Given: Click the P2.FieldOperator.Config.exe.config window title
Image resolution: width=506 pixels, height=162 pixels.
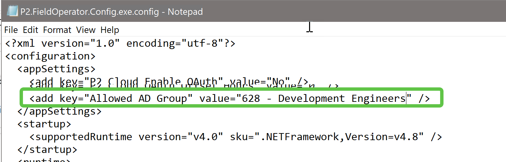Looking at the screenshot, I should [111, 12].
